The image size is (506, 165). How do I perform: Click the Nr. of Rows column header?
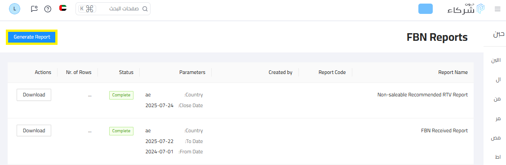[x=79, y=72]
